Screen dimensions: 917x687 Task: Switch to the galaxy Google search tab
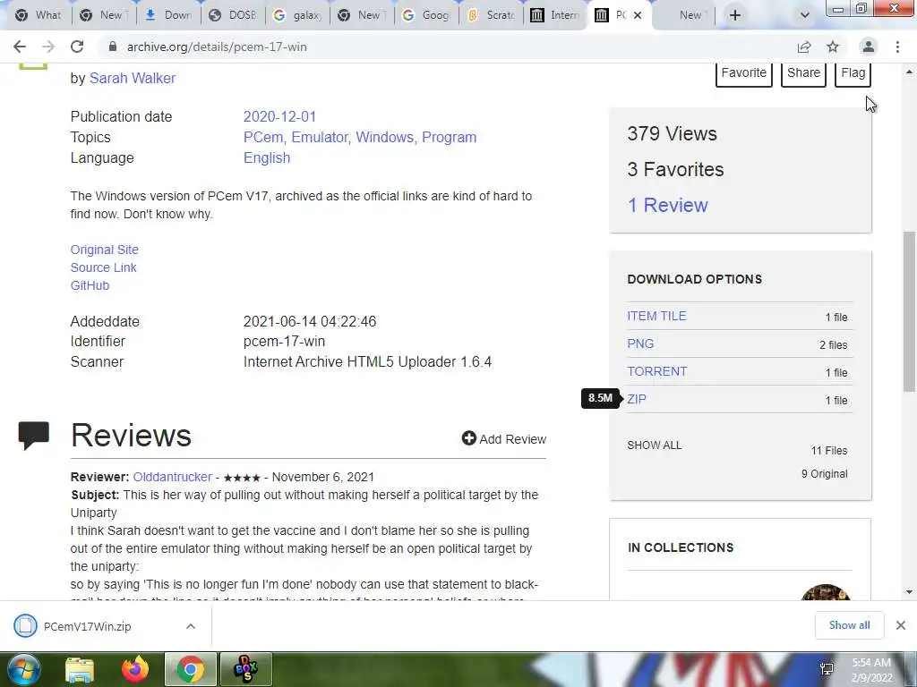[297, 15]
